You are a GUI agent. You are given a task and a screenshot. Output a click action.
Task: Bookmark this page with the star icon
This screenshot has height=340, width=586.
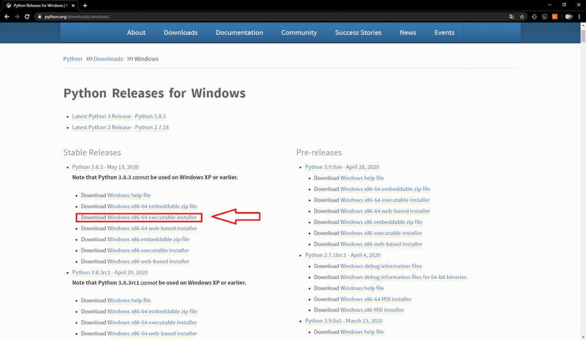click(522, 17)
